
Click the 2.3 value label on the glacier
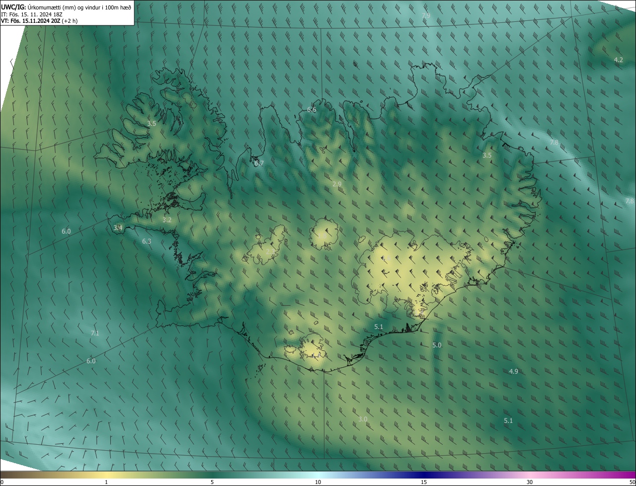(x=270, y=252)
